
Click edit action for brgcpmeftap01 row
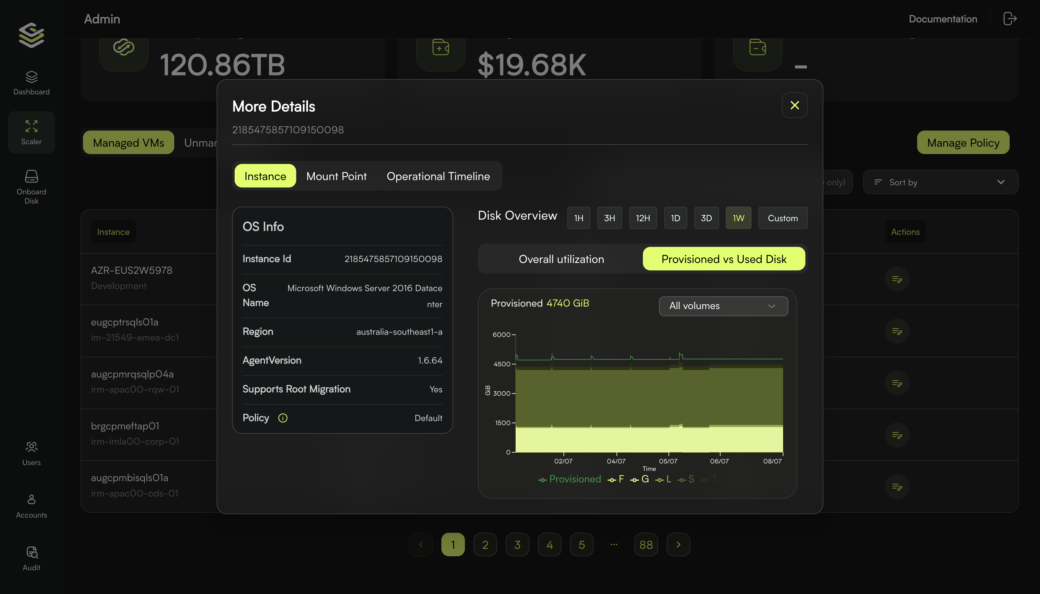click(897, 435)
